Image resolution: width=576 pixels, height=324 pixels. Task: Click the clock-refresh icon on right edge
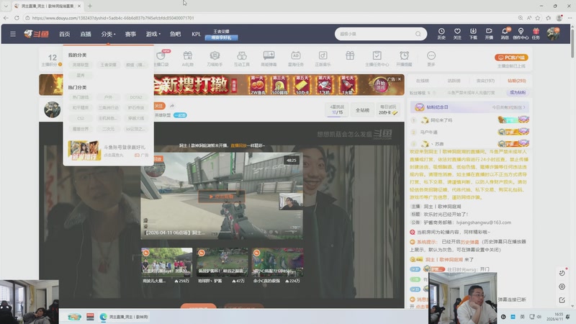click(562, 273)
